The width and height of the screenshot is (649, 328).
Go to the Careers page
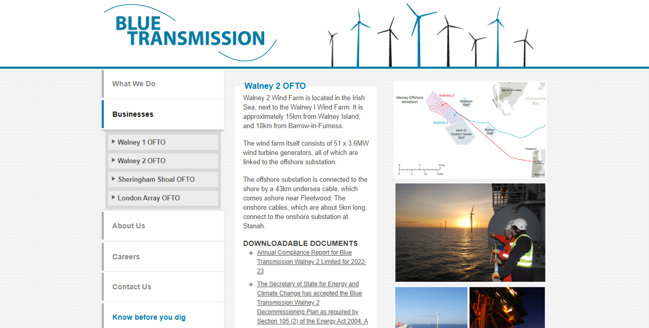coord(126,256)
